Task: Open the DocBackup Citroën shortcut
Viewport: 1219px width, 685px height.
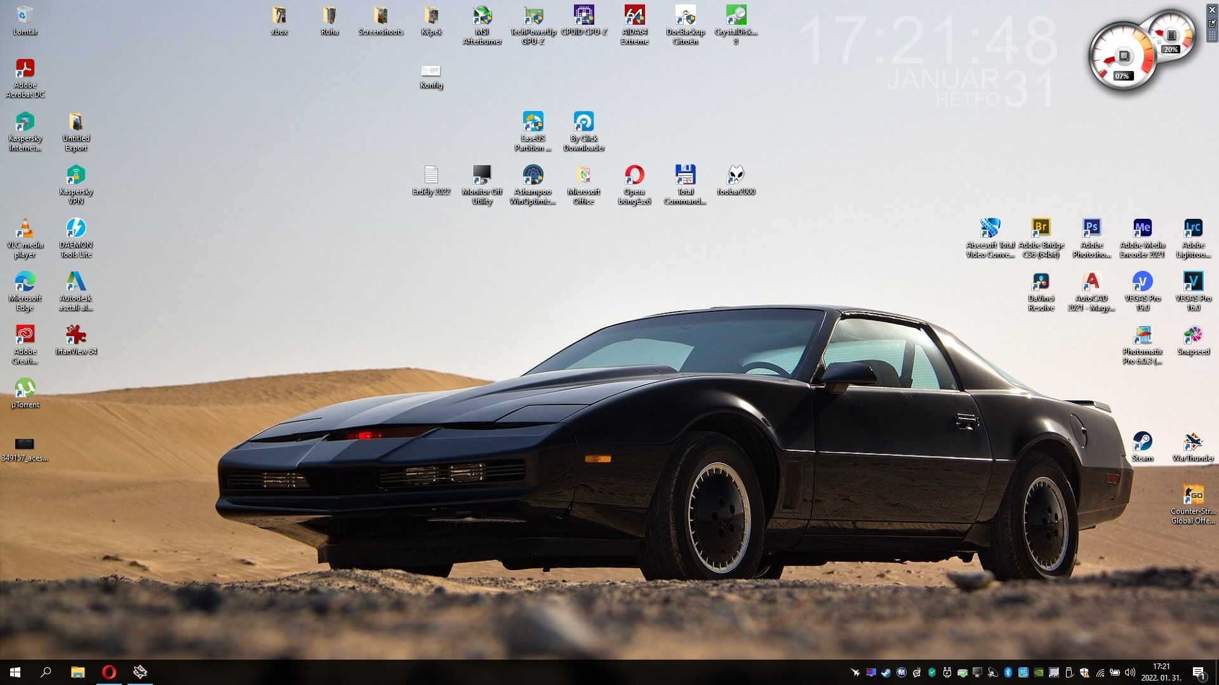Action: [x=685, y=25]
